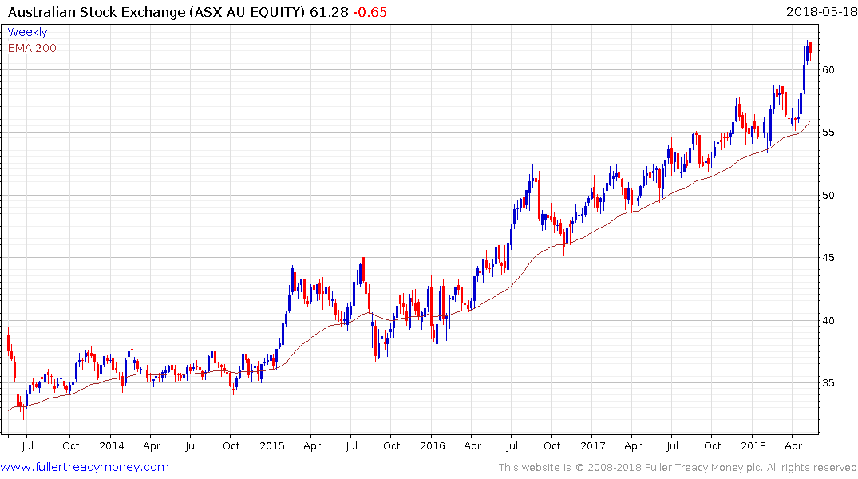Click the 2017 year label on time axis
The image size is (858, 479).
593,445
